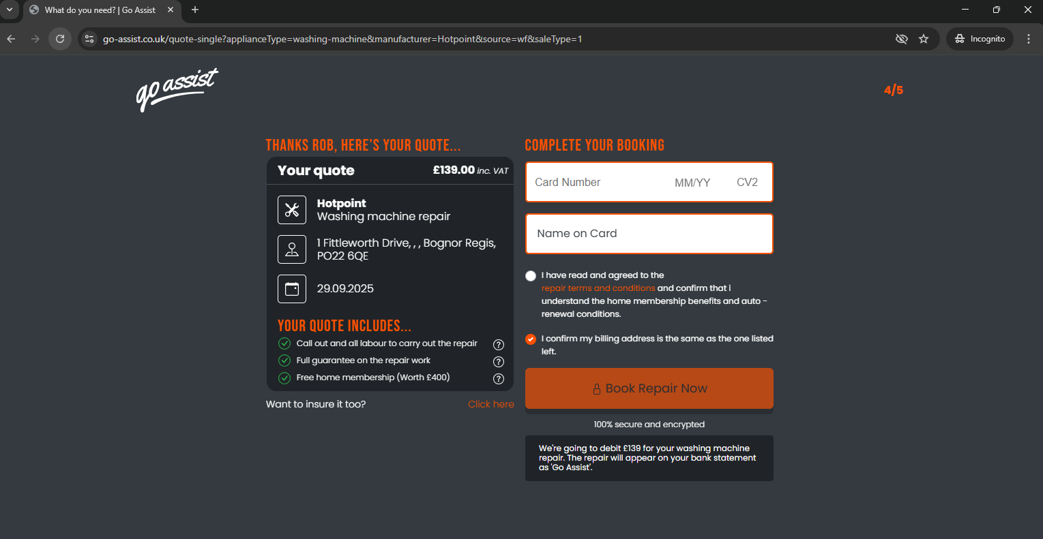Open the tab search dropdown arrow

[10, 10]
